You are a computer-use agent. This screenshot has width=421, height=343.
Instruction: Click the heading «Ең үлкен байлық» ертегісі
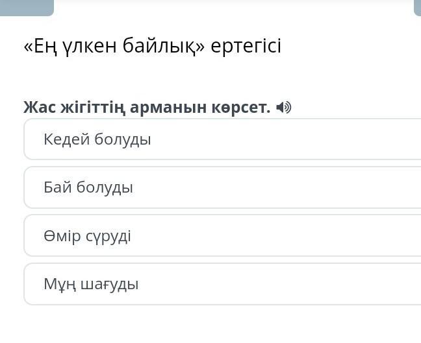coord(152,47)
